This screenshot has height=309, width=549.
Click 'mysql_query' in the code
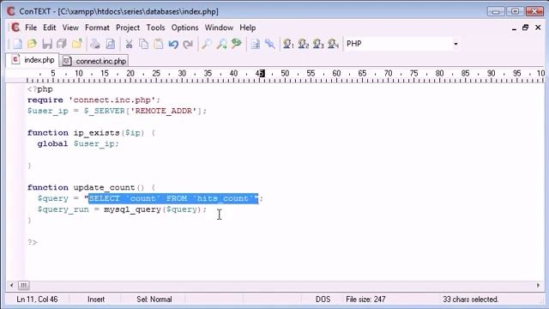(132, 209)
